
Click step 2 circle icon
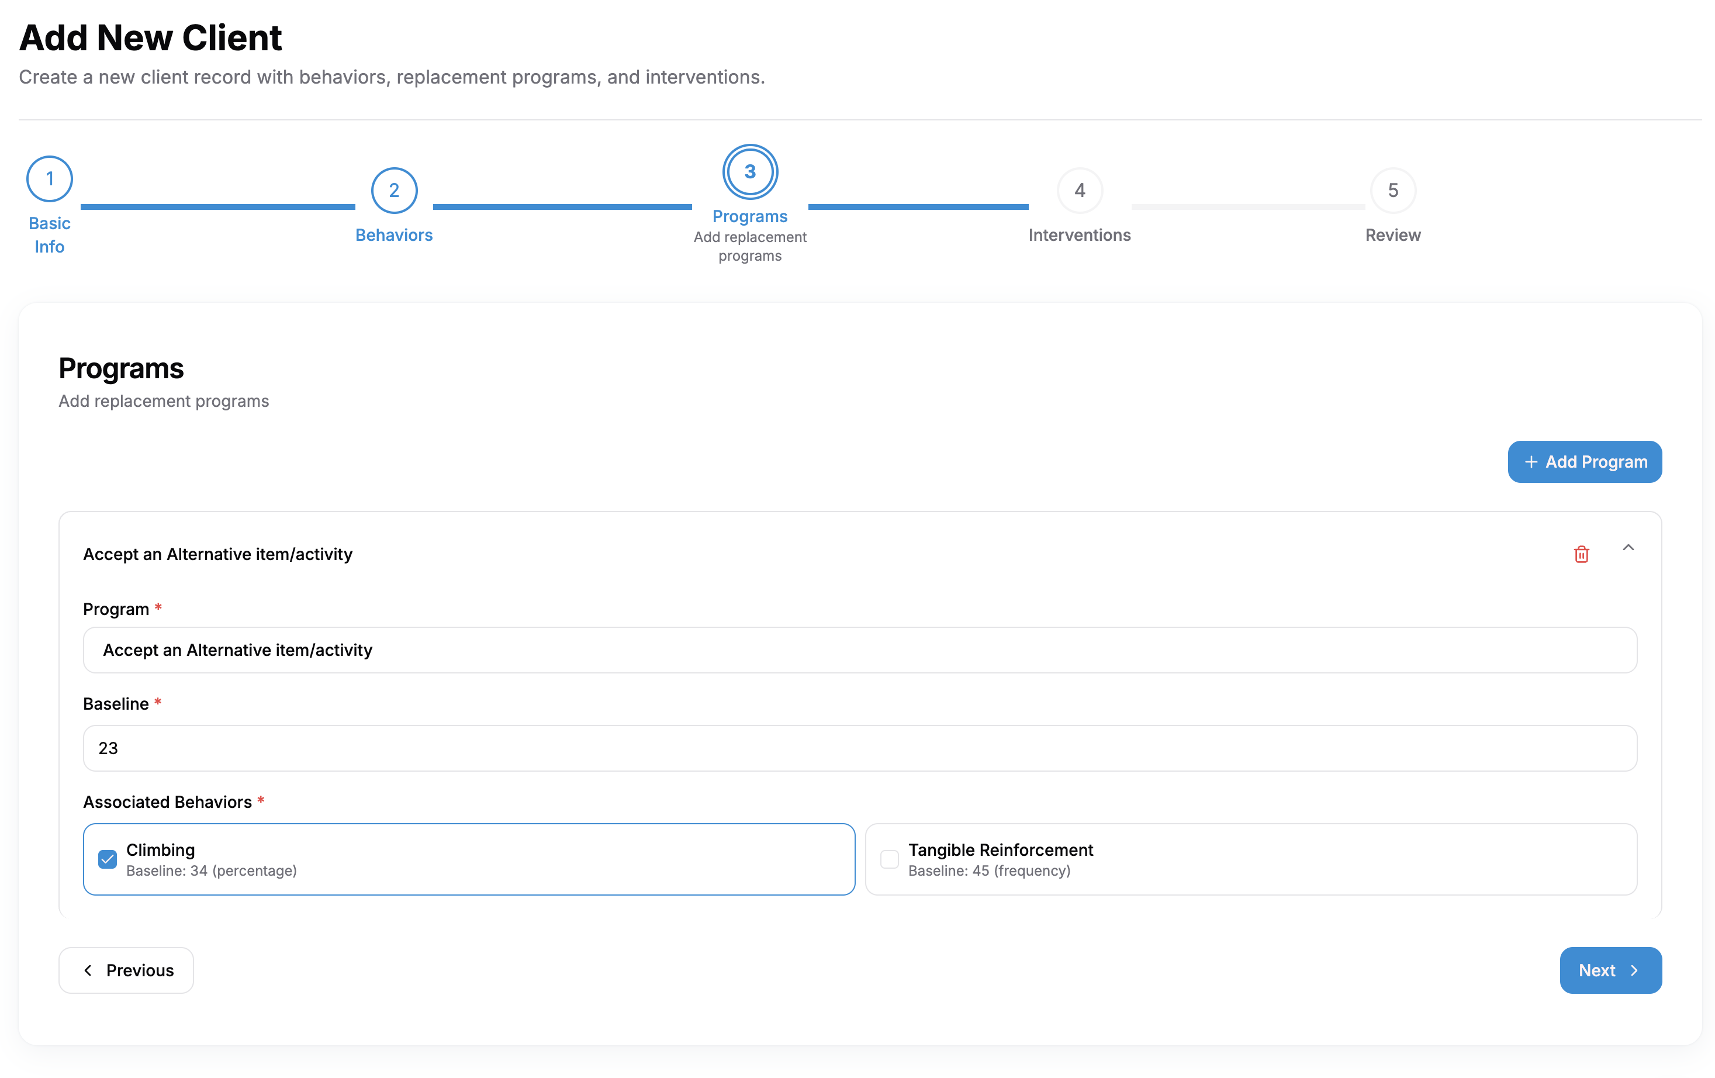[394, 190]
